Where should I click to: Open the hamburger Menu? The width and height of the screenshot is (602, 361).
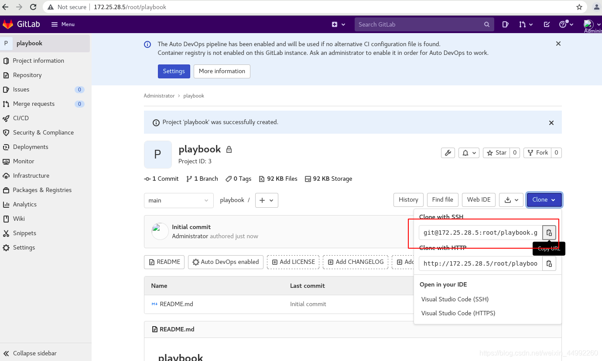(x=63, y=24)
